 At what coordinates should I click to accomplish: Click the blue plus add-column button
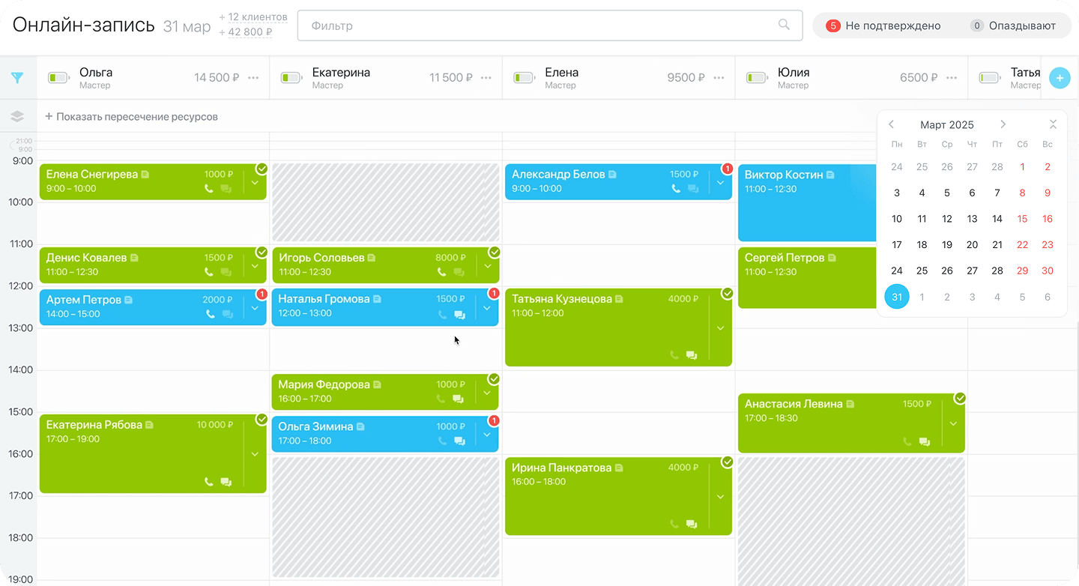(1060, 78)
